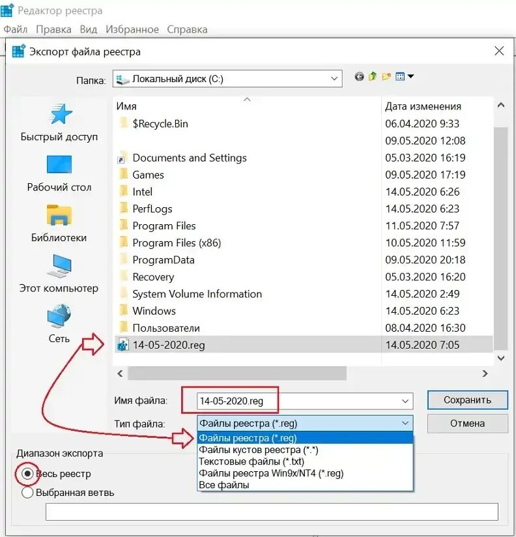Open Сеть in the places bar
Image resolution: width=516 pixels, height=537 pixels.
[59, 323]
